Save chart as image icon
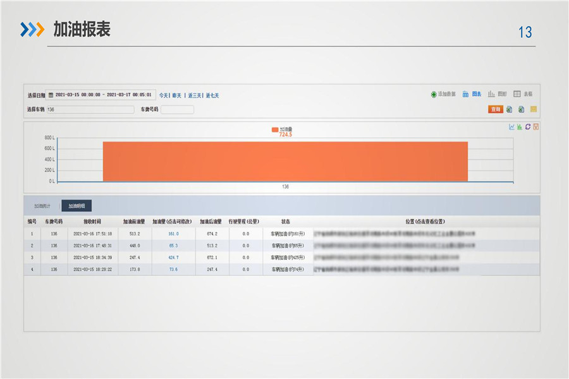569x379 pixels. pyautogui.click(x=535, y=127)
